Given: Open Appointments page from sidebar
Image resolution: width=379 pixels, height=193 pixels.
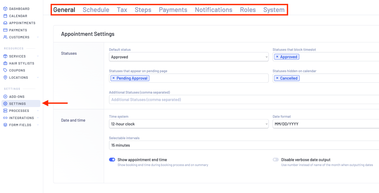Looking at the screenshot, I should pyautogui.click(x=22, y=23).
